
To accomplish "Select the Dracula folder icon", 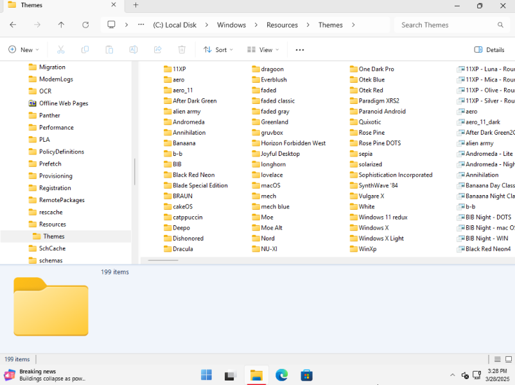I will 168,249.
